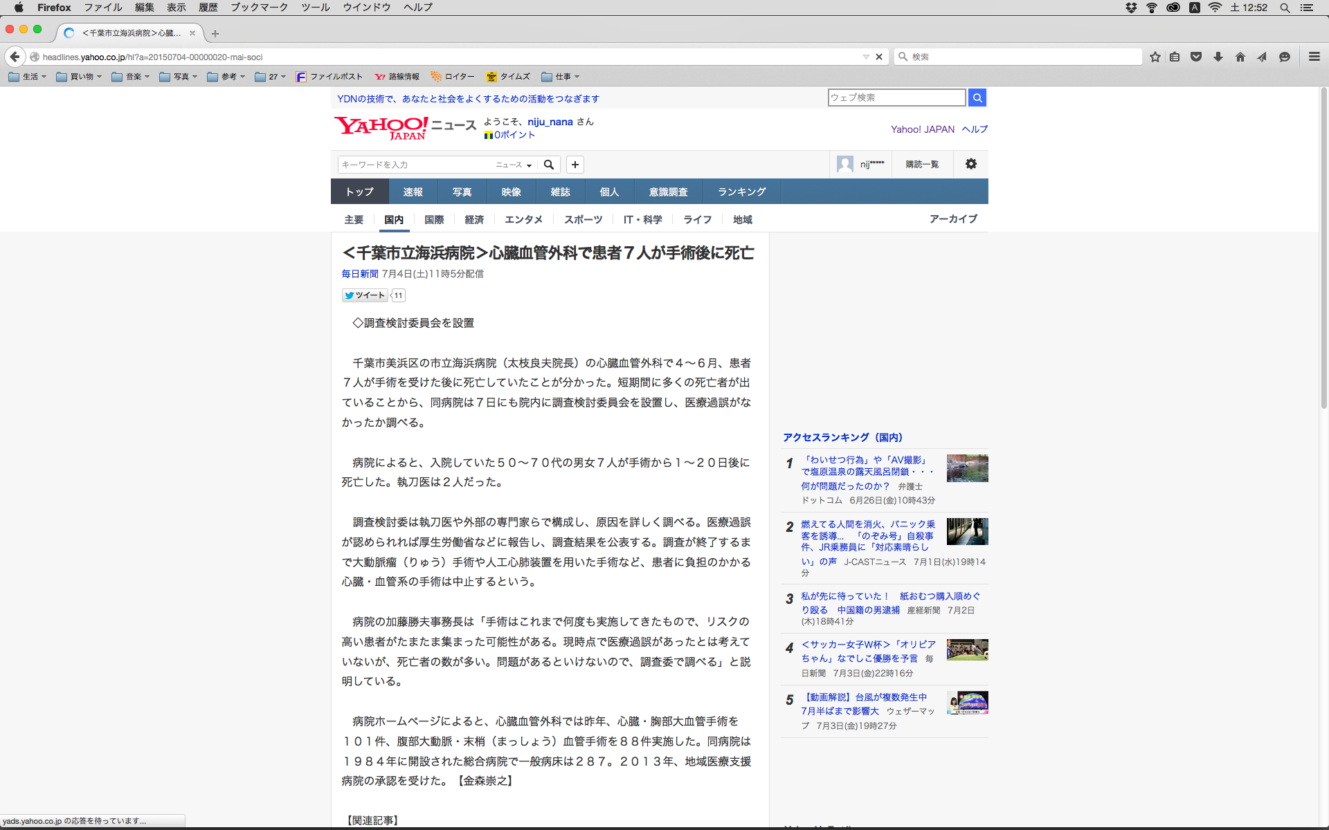Click the Firefox back arrow button
The width and height of the screenshot is (1329, 830).
(15, 57)
